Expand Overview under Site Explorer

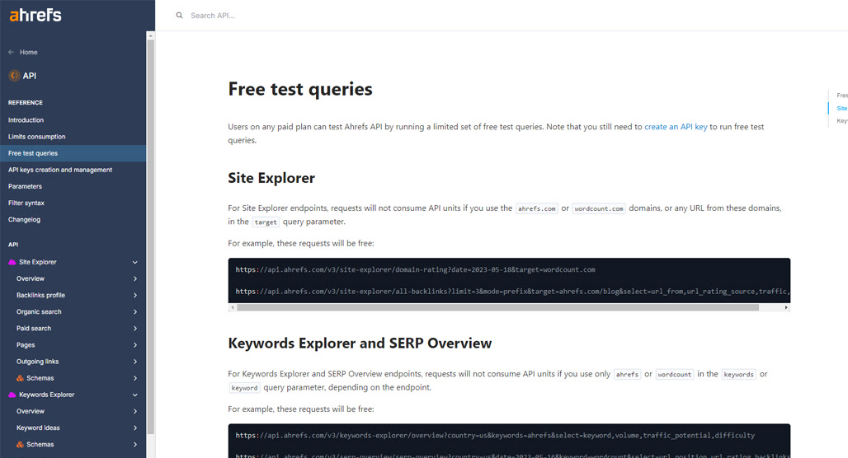coord(135,278)
